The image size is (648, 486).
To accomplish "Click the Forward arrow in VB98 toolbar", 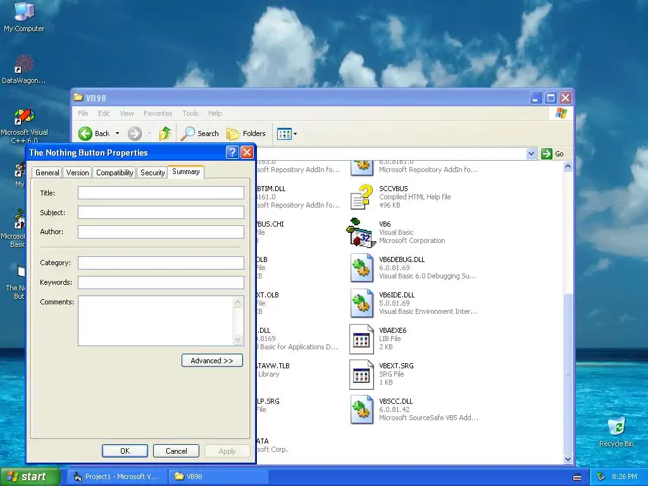I will tap(135, 134).
